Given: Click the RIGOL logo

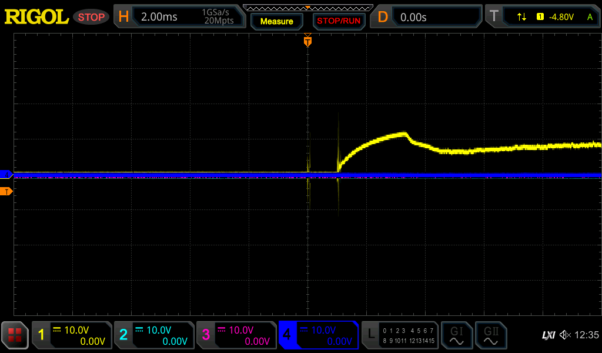Looking at the screenshot, I should pyautogui.click(x=36, y=17).
